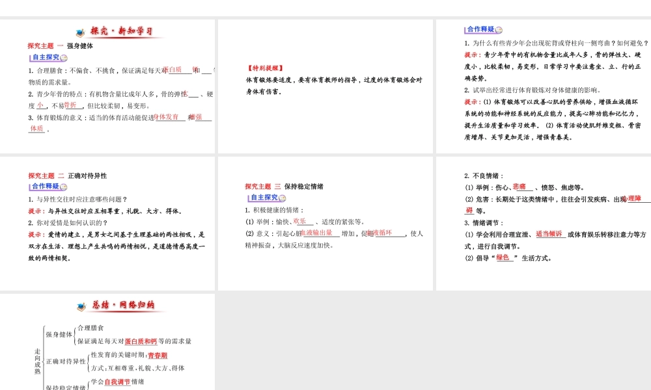Click the line starting (2) 危害：长期处于这类情绪

tap(558, 200)
